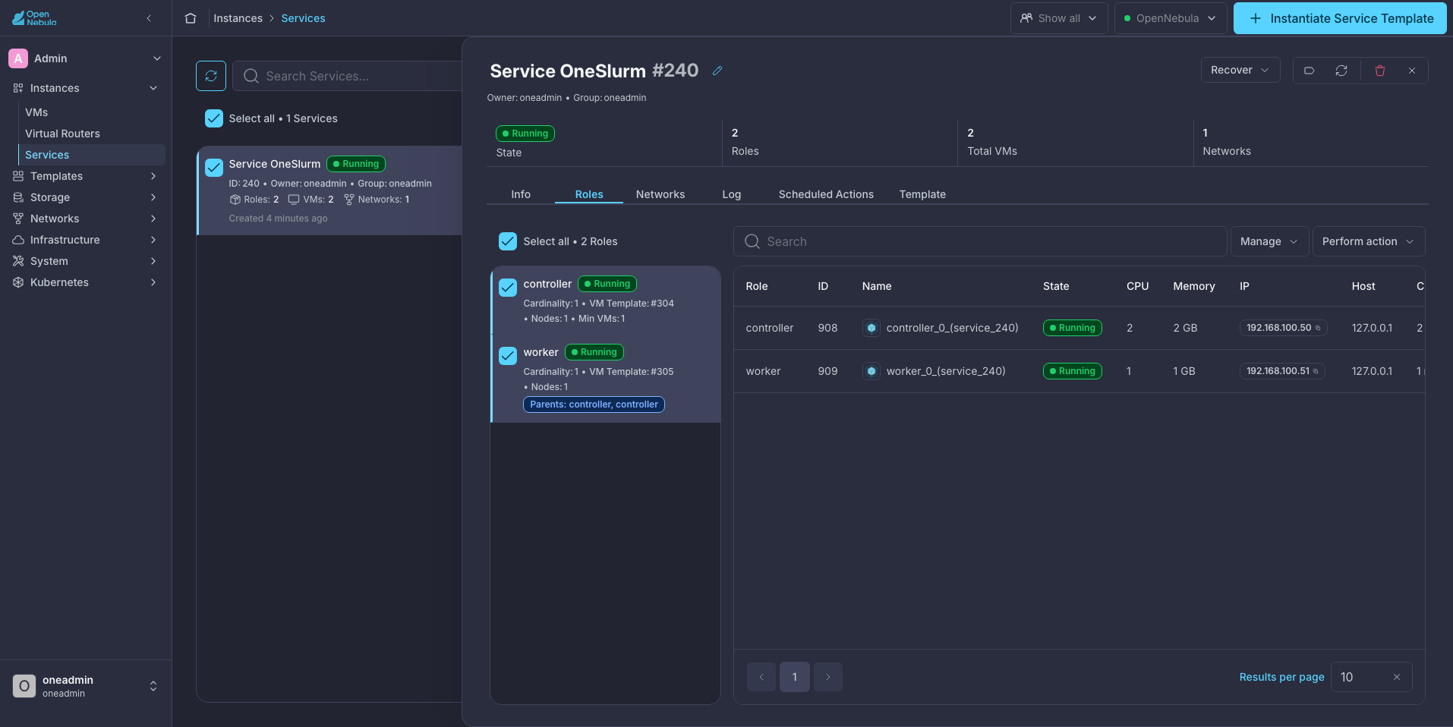This screenshot has width=1453, height=727.
Task: Switch to the Networks tab
Action: click(x=660, y=194)
